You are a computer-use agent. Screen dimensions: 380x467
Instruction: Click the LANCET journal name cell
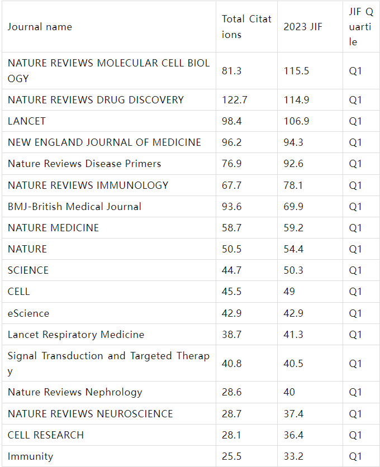27,121
